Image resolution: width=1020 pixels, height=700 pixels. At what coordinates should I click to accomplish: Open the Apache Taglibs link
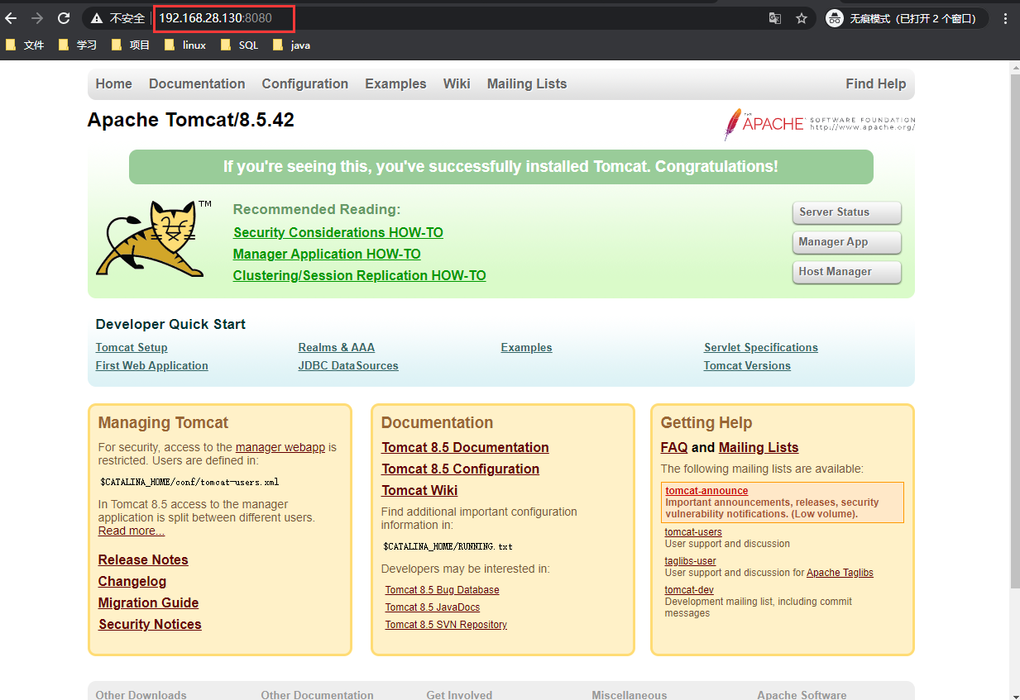coord(840,573)
